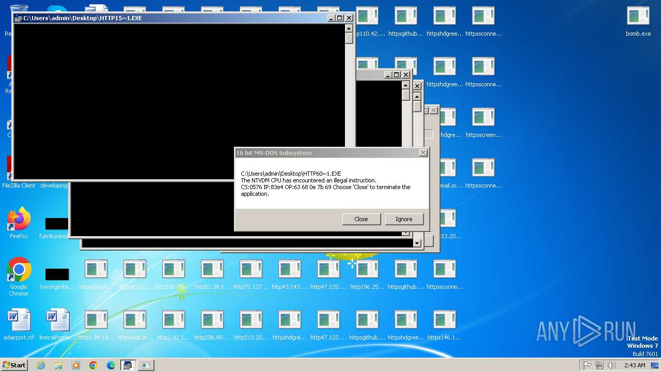
Task: Click the scroll up arrow in HTTP15~1.EXE window
Action: (x=349, y=28)
